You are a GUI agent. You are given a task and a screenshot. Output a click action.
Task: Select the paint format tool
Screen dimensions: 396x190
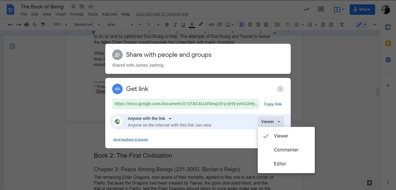click(43, 24)
